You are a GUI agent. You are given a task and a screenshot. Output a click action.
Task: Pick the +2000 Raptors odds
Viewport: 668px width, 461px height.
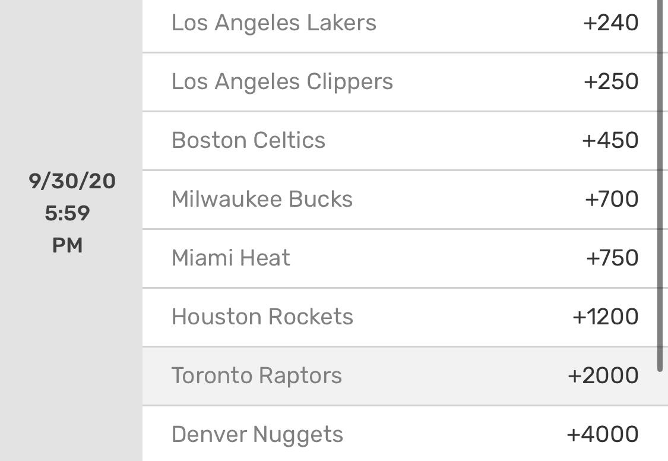coord(603,376)
